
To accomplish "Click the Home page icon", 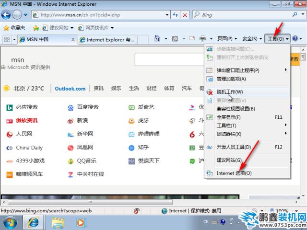I will (157, 38).
